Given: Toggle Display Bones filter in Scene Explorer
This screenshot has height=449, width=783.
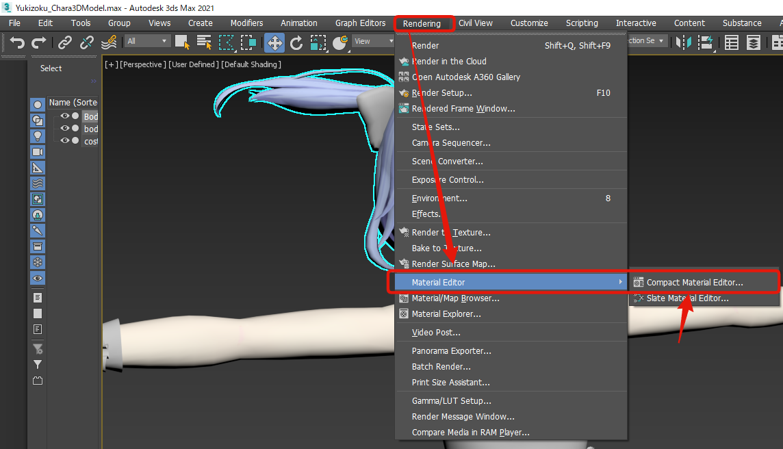Looking at the screenshot, I should 38,231.
